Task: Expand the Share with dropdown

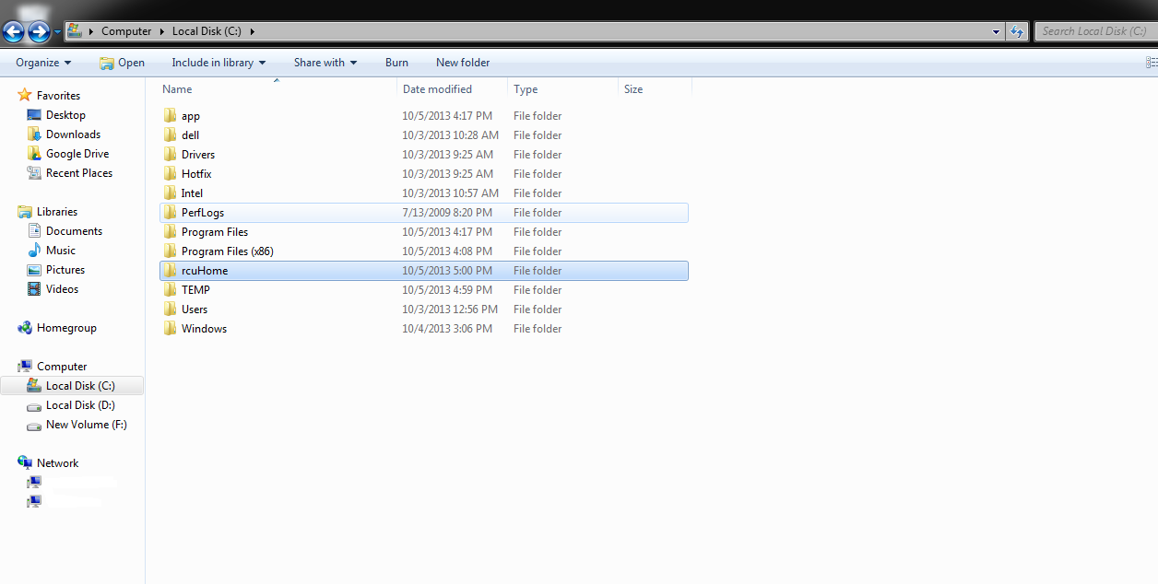Action: (324, 62)
